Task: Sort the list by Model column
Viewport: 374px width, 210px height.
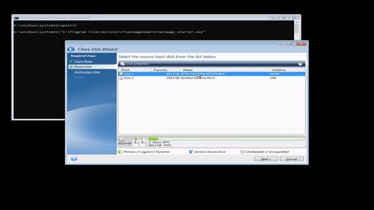Action: 225,70
